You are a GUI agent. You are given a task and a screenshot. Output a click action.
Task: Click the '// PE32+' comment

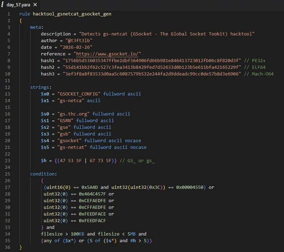pyautogui.click(x=255, y=60)
